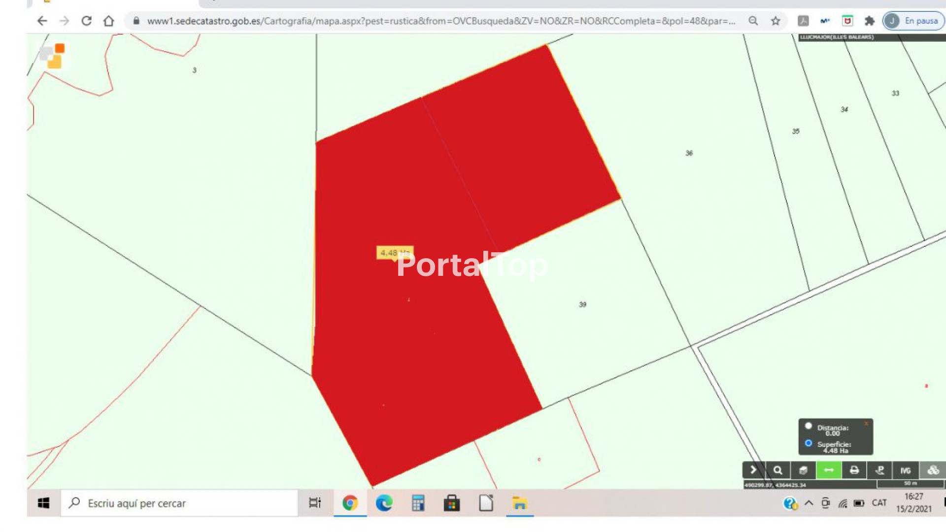Viewport: 946px width, 532px height.
Task: Click parcel number 39 on the map
Action: 582,304
